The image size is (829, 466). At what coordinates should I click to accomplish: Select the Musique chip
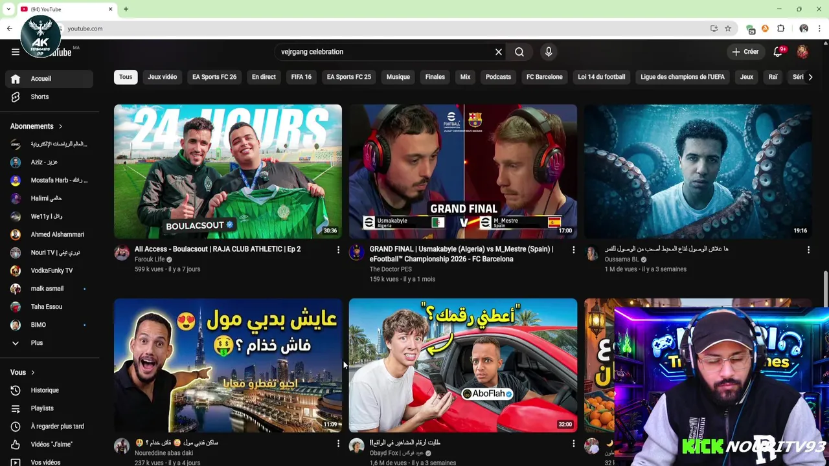(398, 77)
